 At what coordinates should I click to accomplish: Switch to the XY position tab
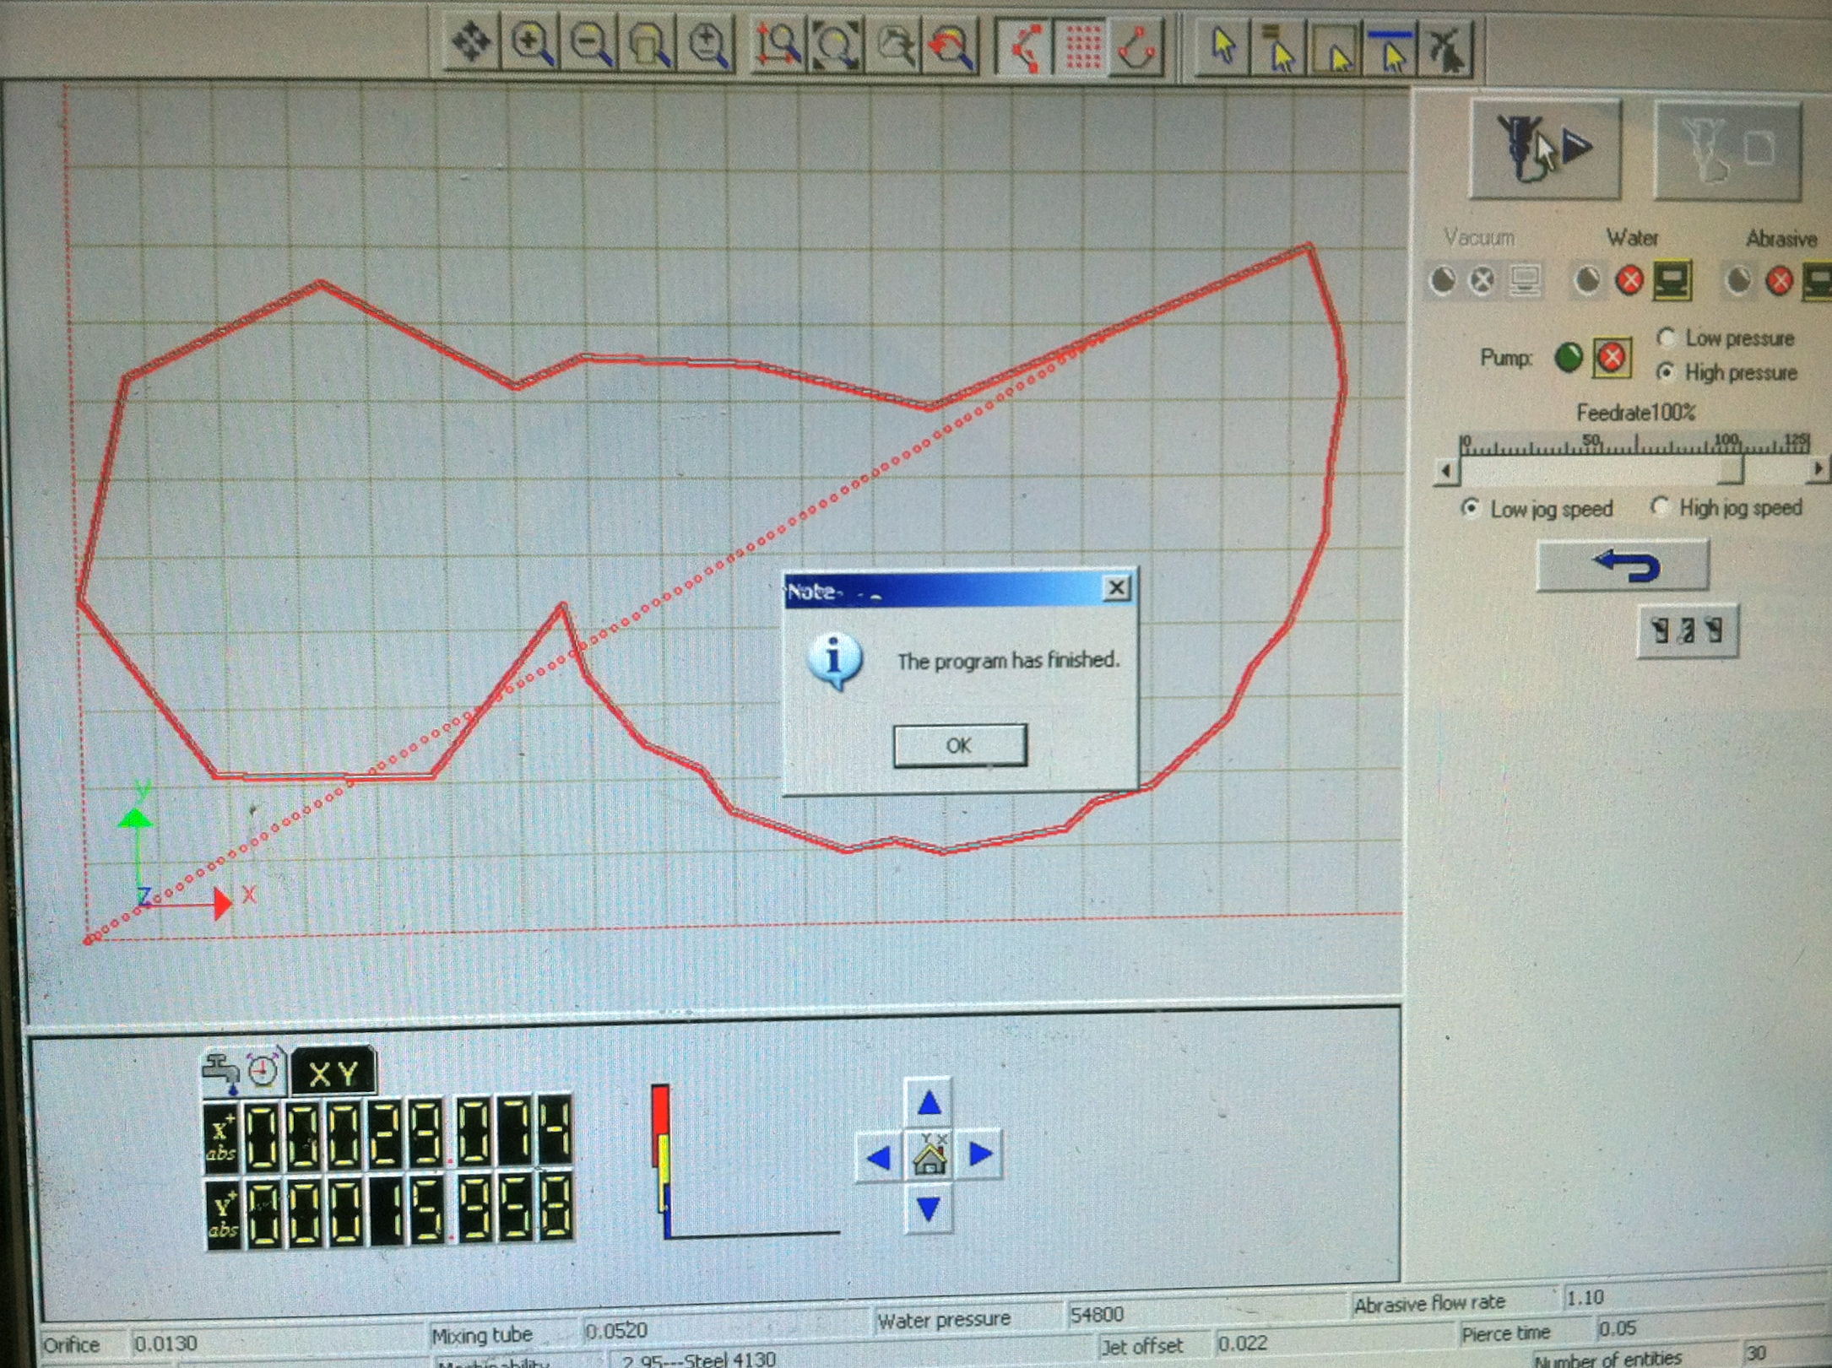pyautogui.click(x=333, y=1073)
